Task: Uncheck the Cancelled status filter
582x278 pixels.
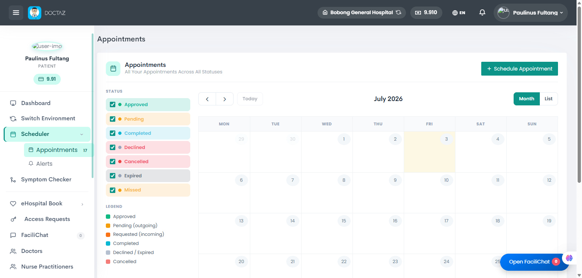Action: pos(113,162)
